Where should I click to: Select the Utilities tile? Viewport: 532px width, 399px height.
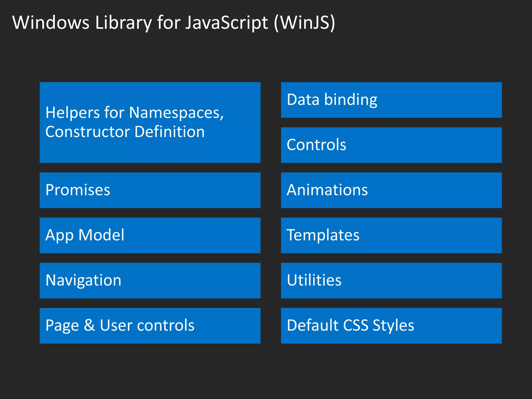coord(391,281)
